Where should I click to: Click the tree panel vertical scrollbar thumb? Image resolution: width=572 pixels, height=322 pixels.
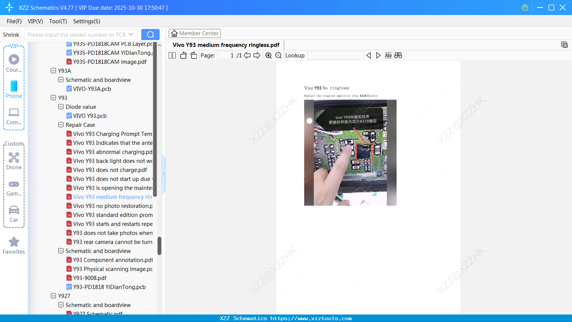pos(159,246)
